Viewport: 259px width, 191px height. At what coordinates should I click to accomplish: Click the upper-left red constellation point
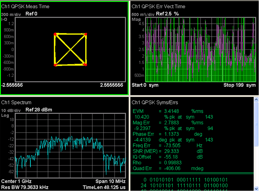(55, 34)
